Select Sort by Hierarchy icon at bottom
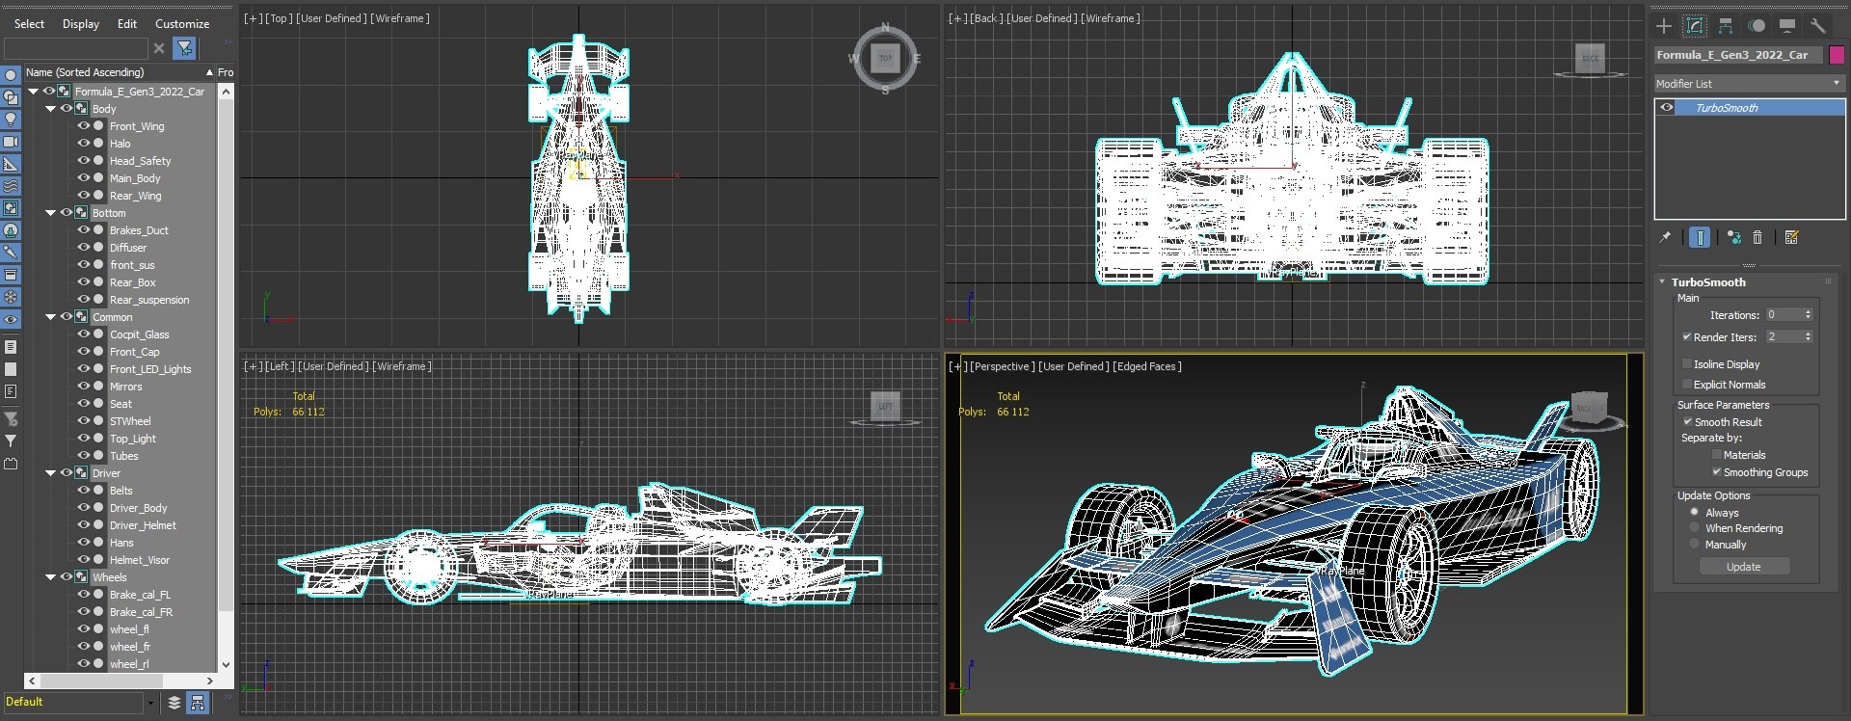This screenshot has width=1851, height=721. [x=198, y=703]
